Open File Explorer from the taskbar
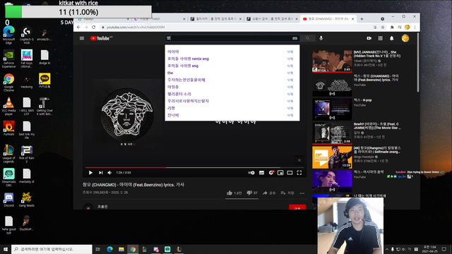 click(121, 249)
